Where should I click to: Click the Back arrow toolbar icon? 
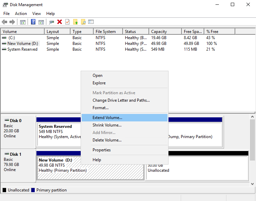pos(4,22)
